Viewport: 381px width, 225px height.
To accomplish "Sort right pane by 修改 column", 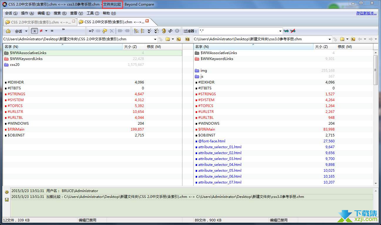I will tap(355, 47).
